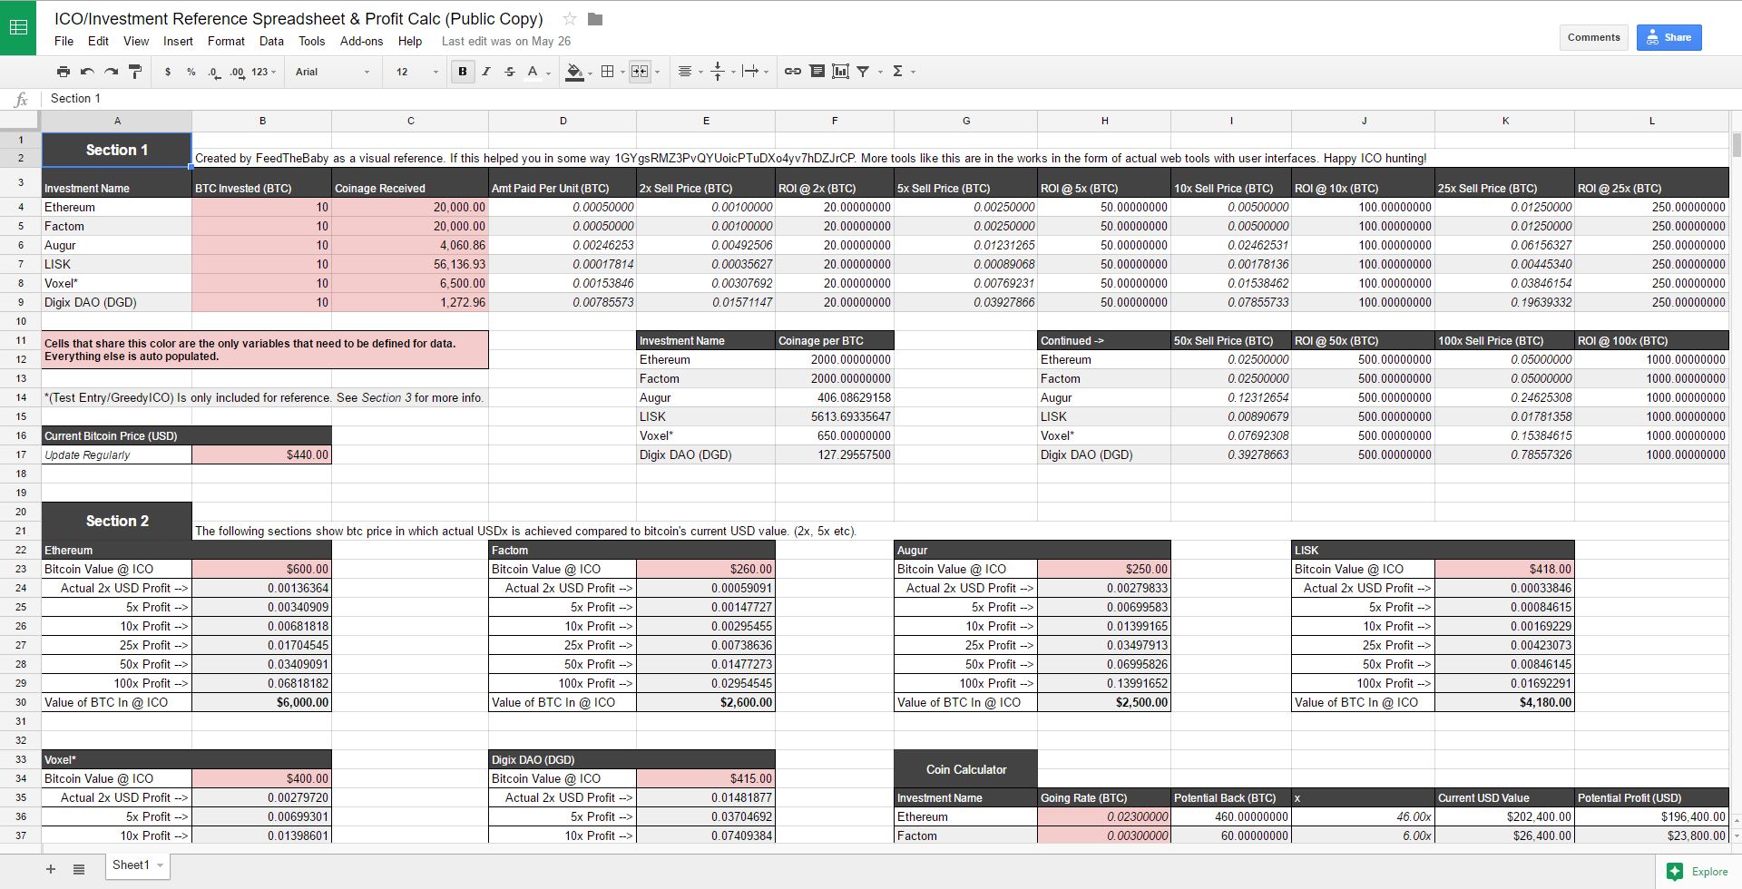Select row 10 header
The image size is (1742, 889).
click(21, 321)
